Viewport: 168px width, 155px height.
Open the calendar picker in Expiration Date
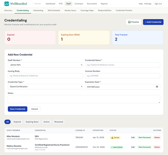pos(157,87)
